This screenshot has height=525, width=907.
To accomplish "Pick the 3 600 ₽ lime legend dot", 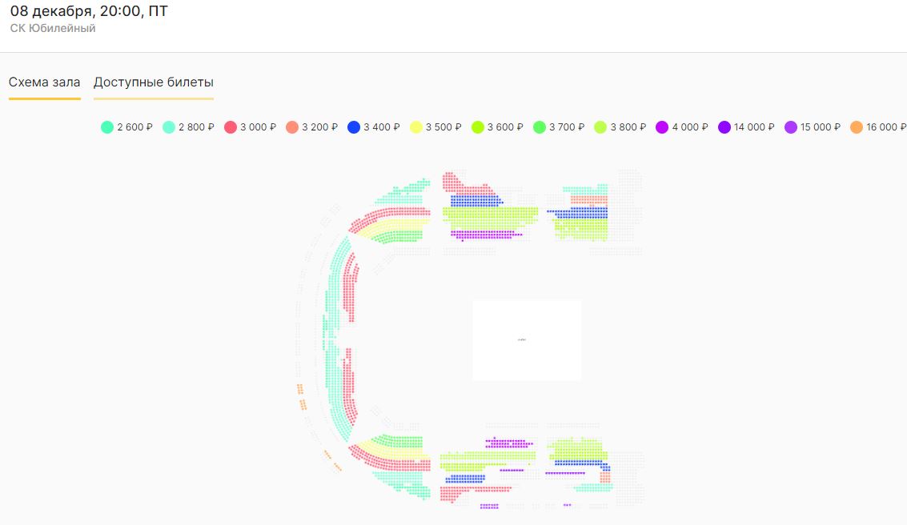I will [477, 127].
